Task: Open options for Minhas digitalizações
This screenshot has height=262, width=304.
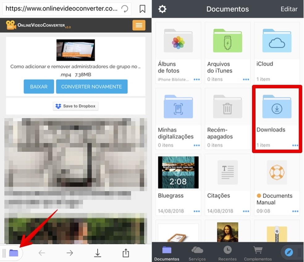Action: (x=196, y=145)
